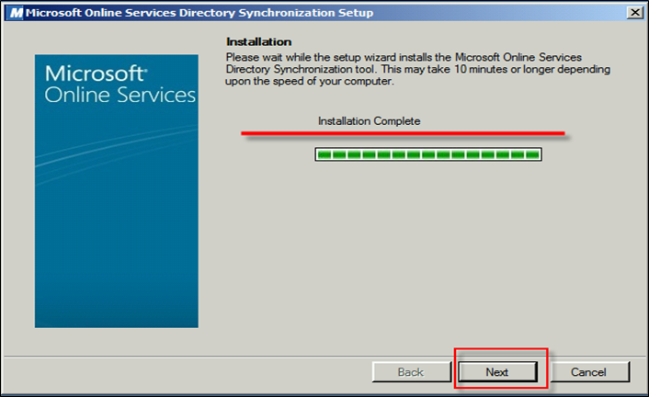
Task: Click the 'Installation Complete' status text
Action: click(x=369, y=121)
